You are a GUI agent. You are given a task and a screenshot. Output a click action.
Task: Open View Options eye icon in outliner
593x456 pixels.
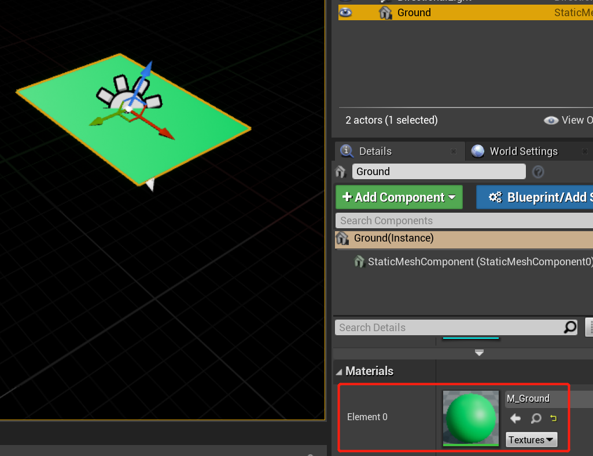click(x=551, y=120)
